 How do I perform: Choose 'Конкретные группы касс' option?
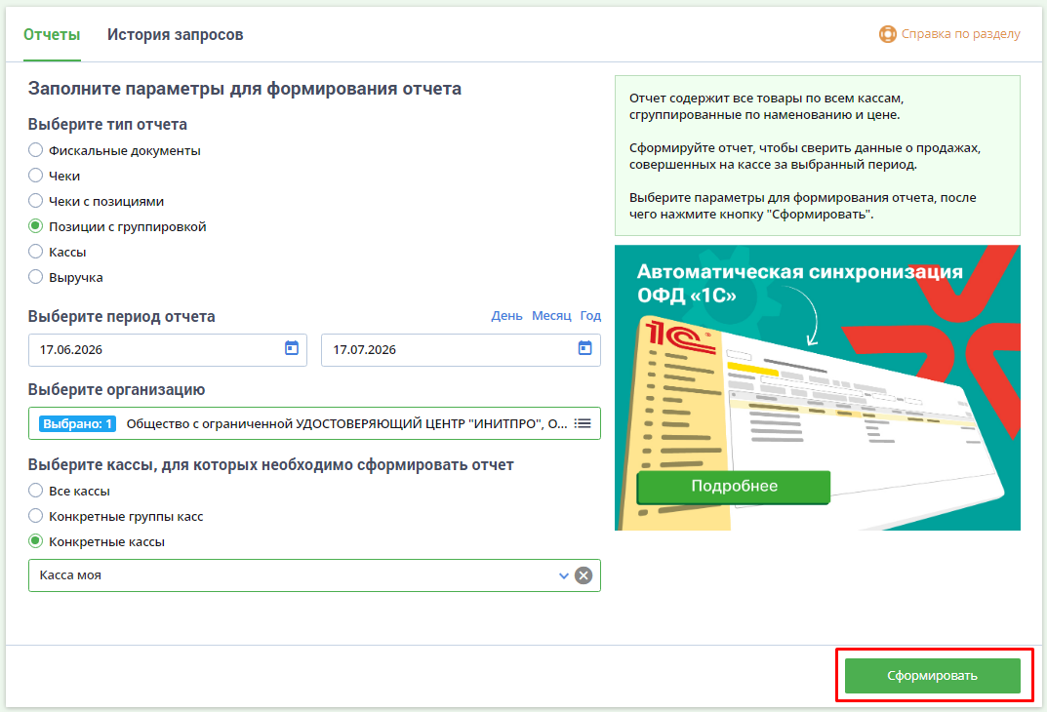coord(35,516)
